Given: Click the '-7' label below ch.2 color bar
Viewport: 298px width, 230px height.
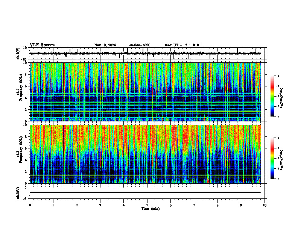Looking at the screenshot, I should tap(277, 179).
